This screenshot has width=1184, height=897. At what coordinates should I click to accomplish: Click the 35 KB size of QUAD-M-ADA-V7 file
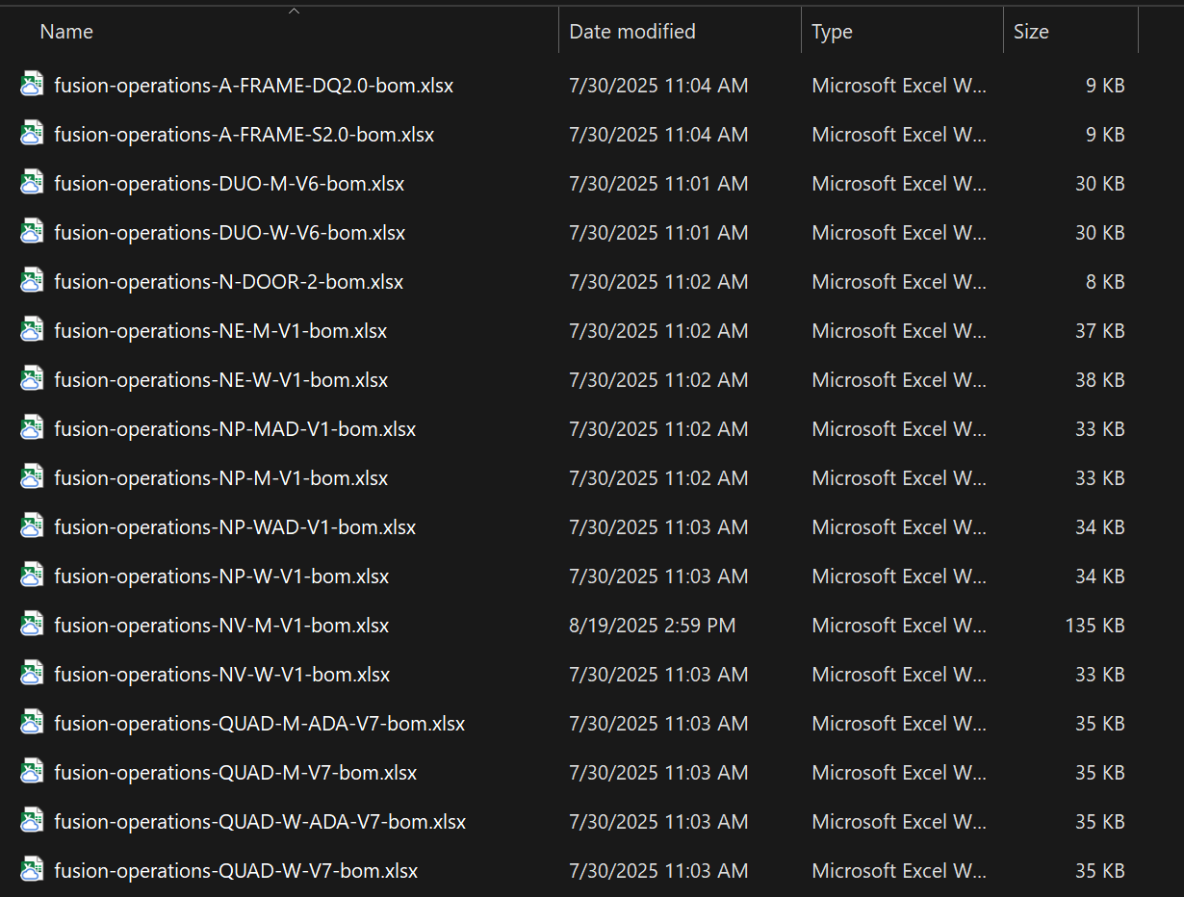[1100, 723]
